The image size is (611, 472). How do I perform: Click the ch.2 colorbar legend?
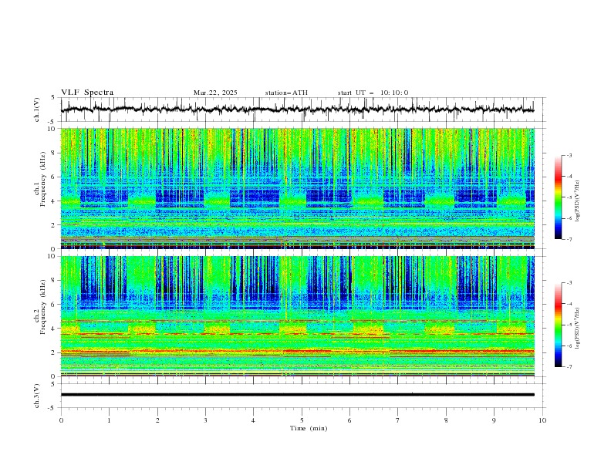tap(558, 325)
